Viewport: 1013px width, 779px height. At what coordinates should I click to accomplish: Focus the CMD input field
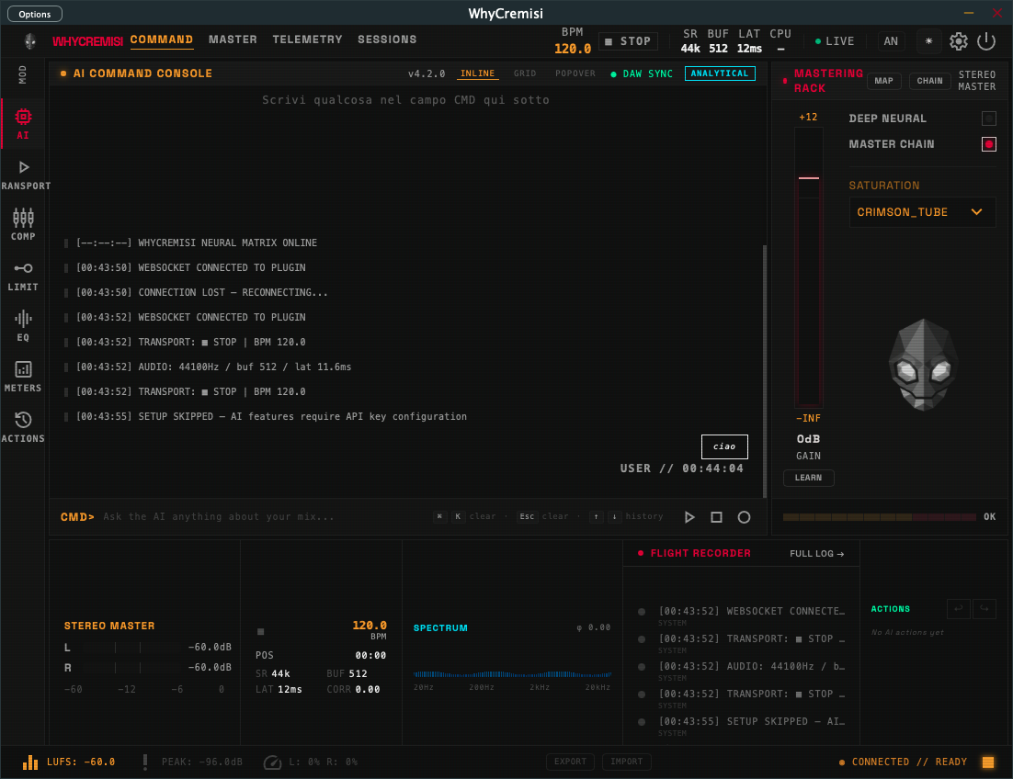(265, 516)
